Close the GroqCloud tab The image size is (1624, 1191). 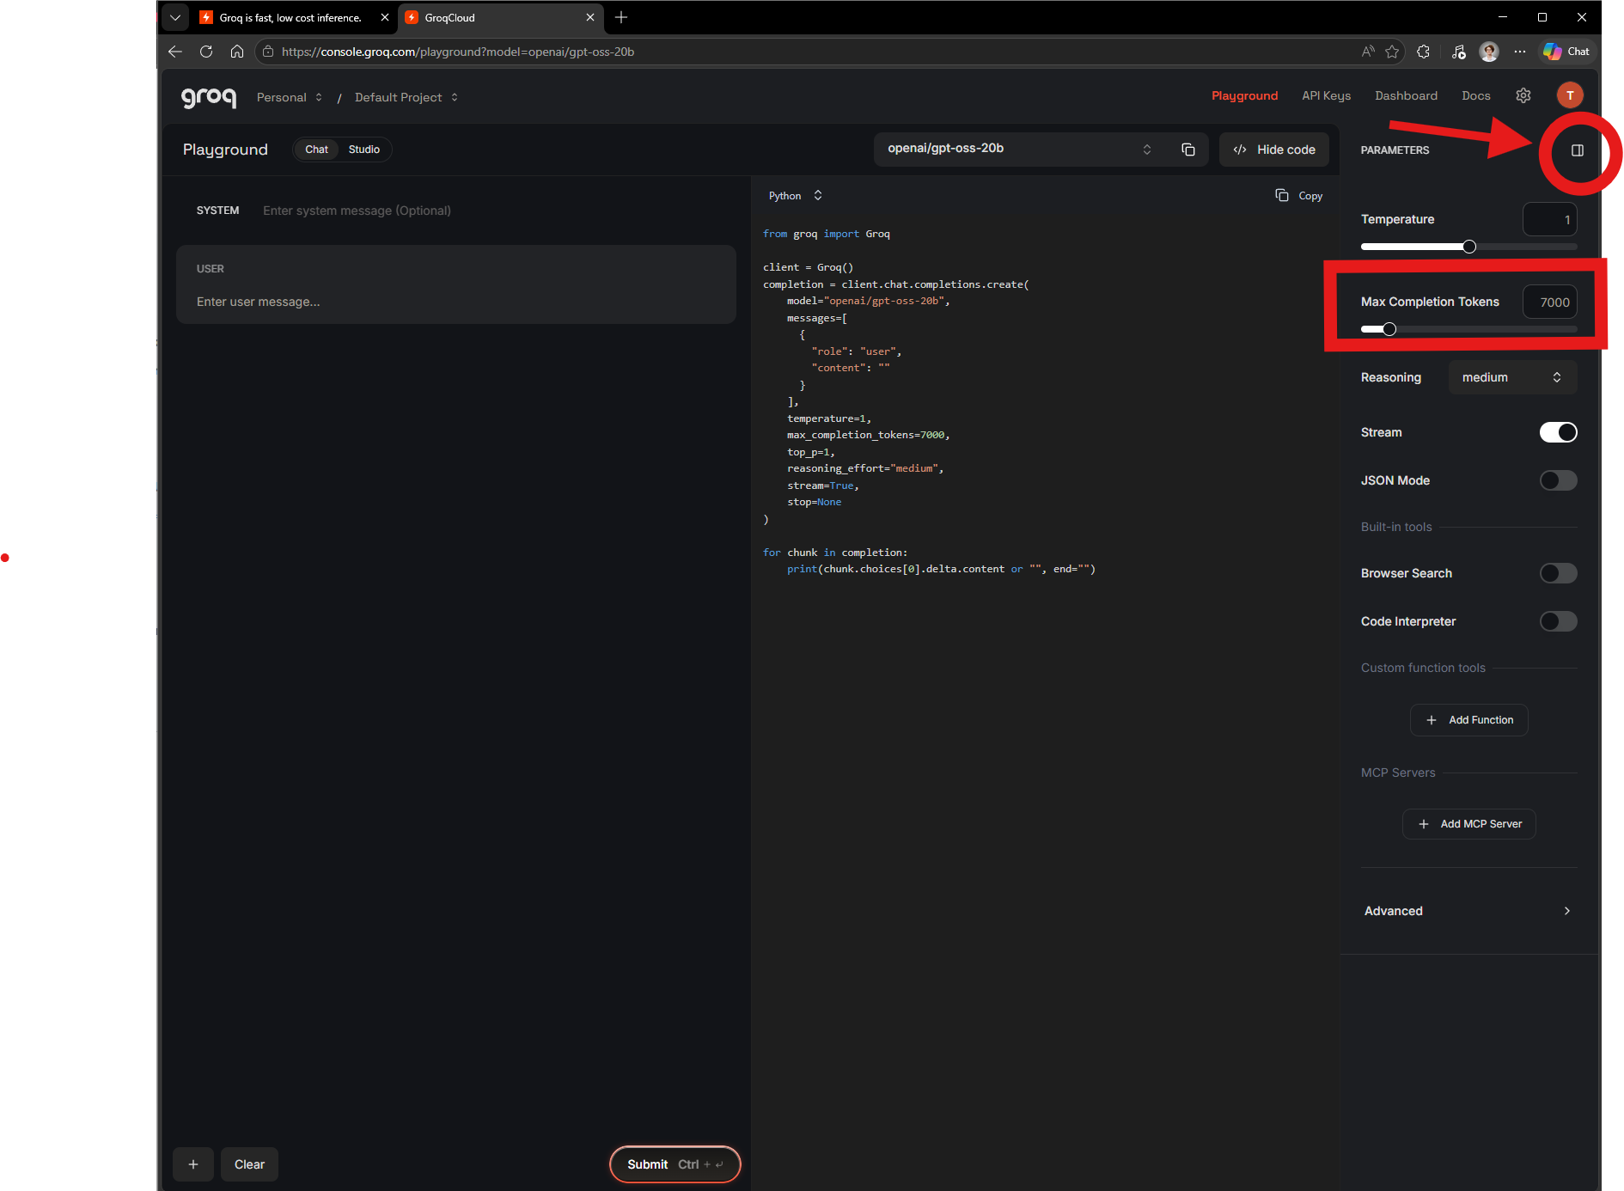click(x=590, y=17)
